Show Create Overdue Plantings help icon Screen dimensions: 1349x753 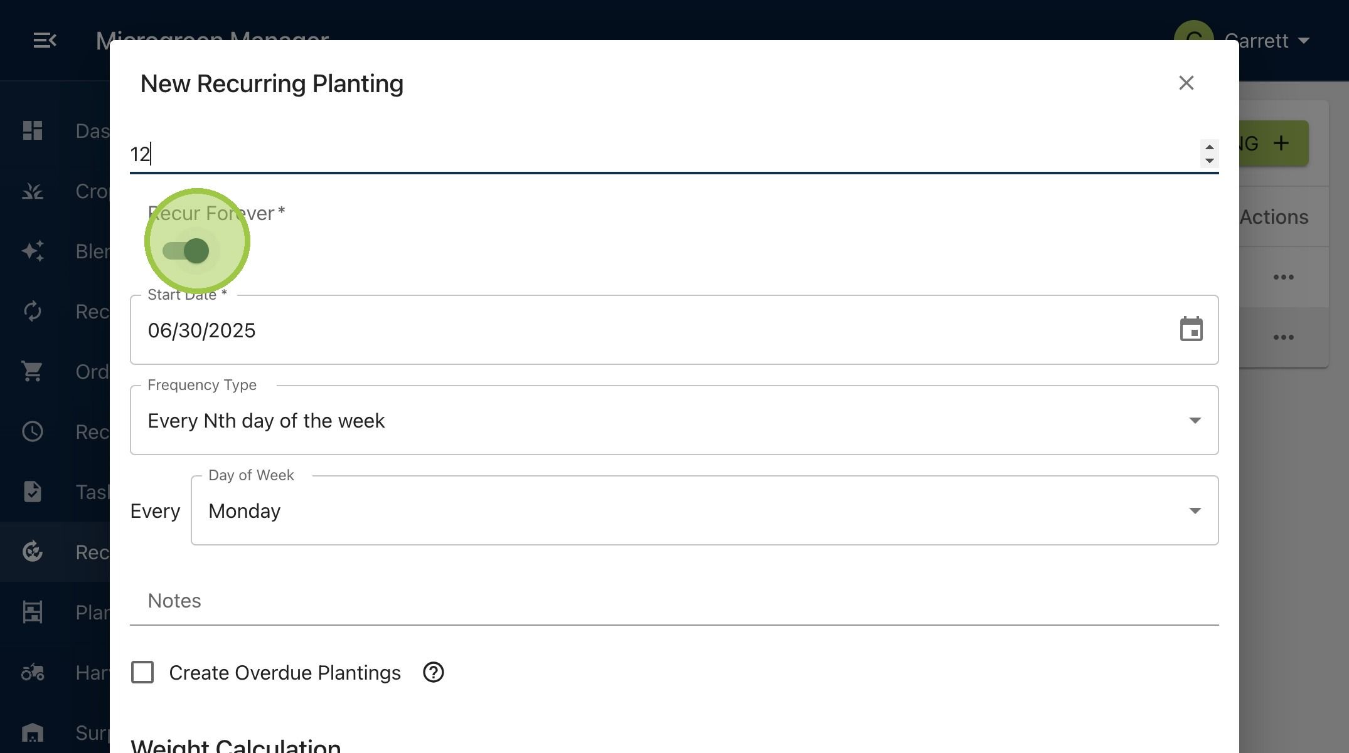(433, 672)
